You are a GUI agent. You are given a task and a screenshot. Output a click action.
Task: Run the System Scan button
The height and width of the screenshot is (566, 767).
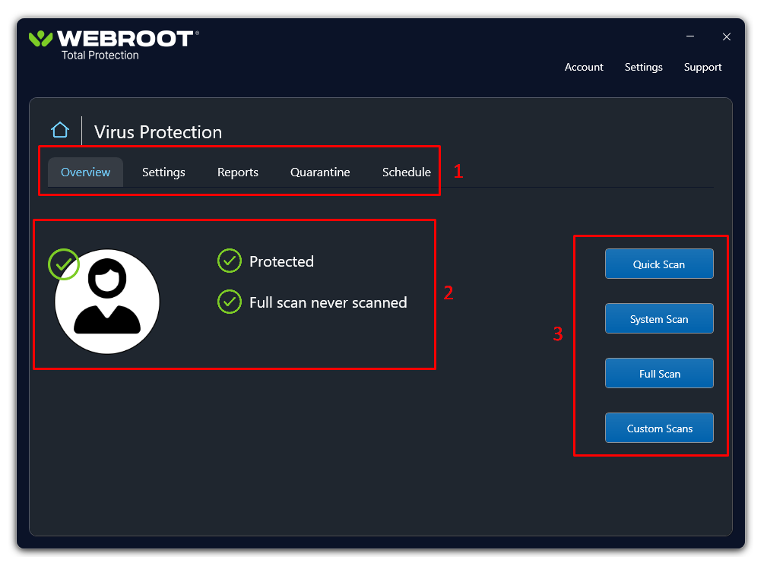point(659,319)
